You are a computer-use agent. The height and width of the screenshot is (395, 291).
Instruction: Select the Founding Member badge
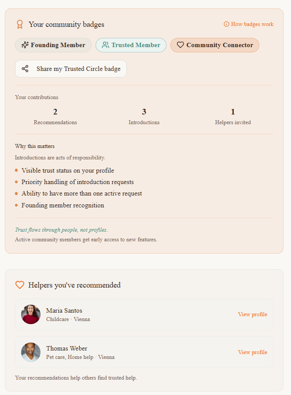point(53,45)
